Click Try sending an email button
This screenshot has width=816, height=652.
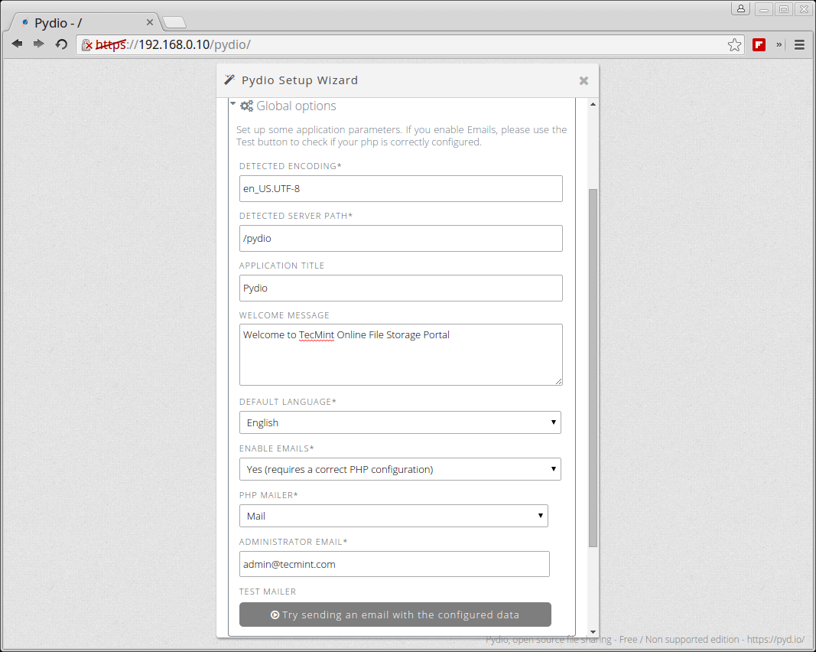coord(395,615)
